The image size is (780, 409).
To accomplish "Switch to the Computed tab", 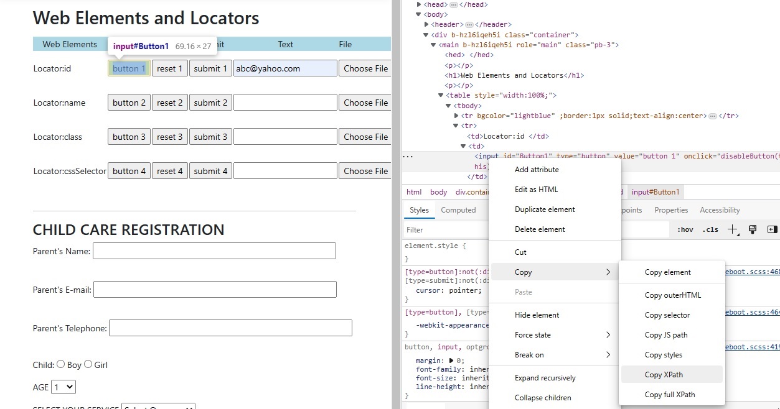I will click(x=458, y=210).
